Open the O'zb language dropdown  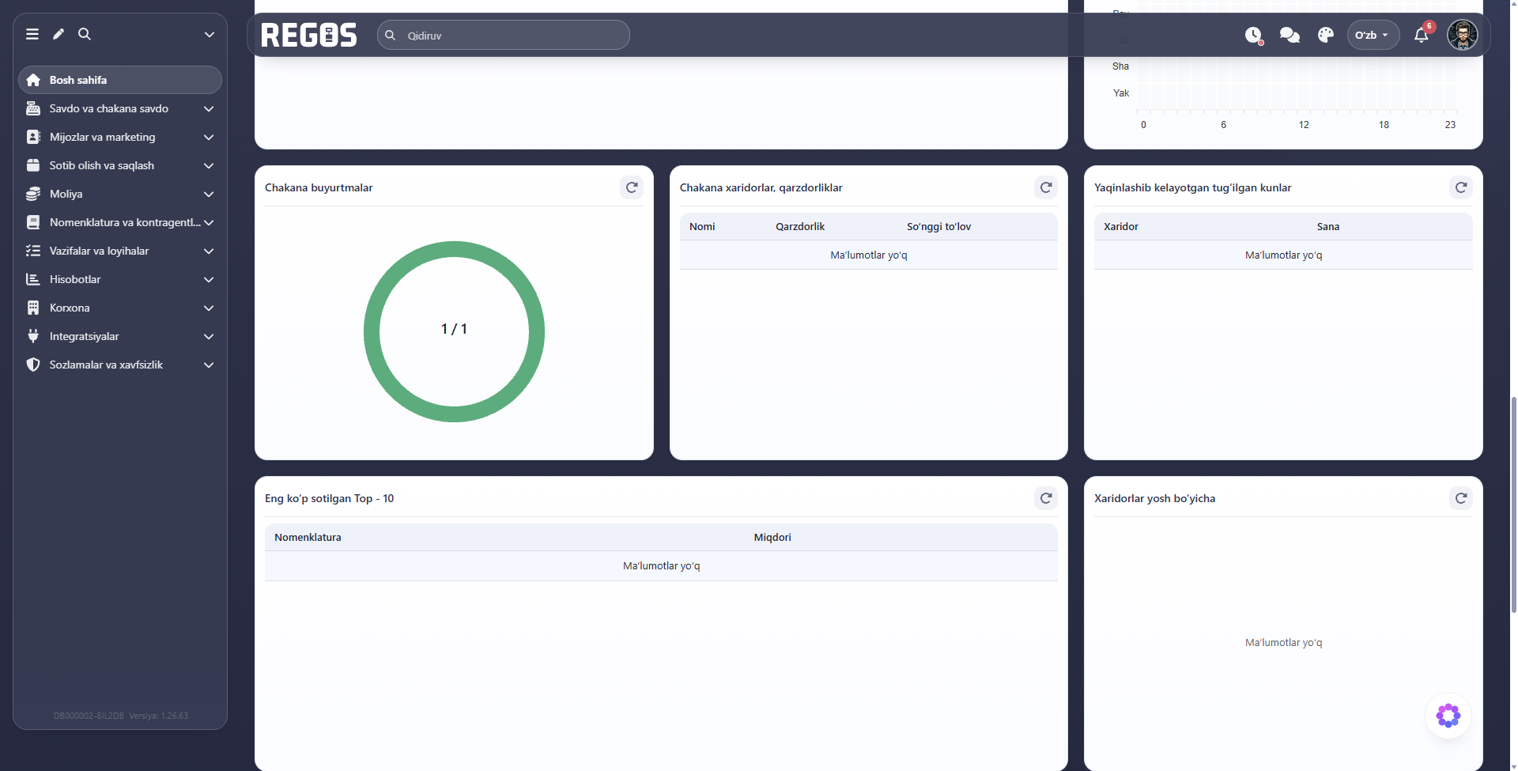pos(1373,35)
